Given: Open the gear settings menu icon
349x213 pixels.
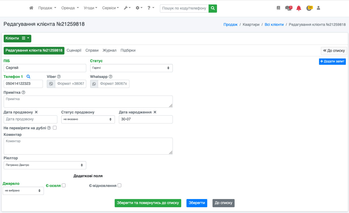Looking at the screenshot, I should [139, 8].
